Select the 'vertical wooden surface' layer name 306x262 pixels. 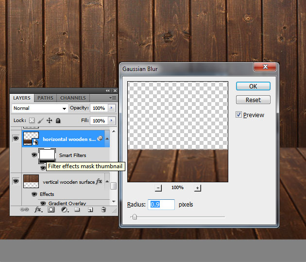tap(68, 182)
